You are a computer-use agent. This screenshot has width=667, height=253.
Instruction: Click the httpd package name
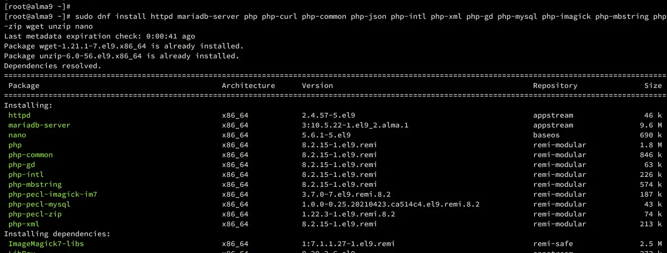coord(19,115)
